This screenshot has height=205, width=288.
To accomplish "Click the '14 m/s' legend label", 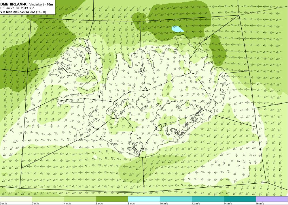I will click(x=228, y=204).
